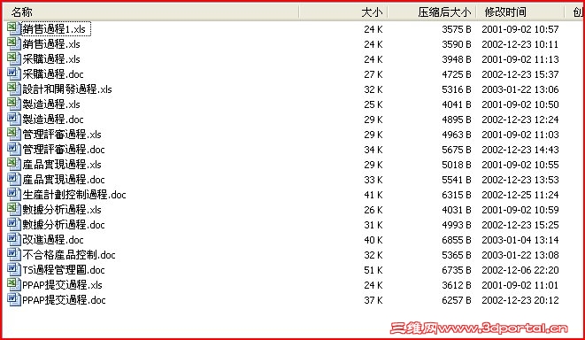Select the Word icon next to 製造過程.doc
Viewport: 585px width, 340px height.
[x=14, y=119]
